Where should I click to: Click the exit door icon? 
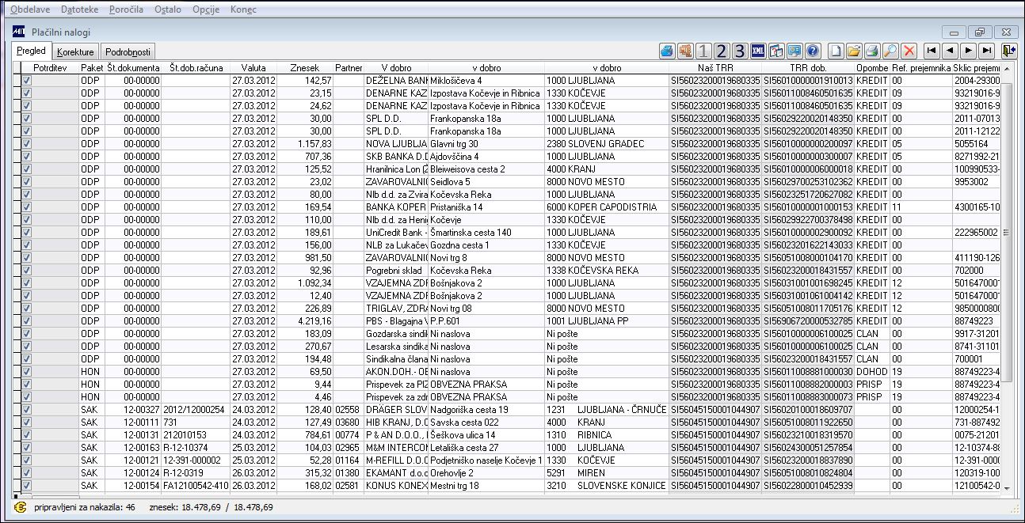(1008, 51)
